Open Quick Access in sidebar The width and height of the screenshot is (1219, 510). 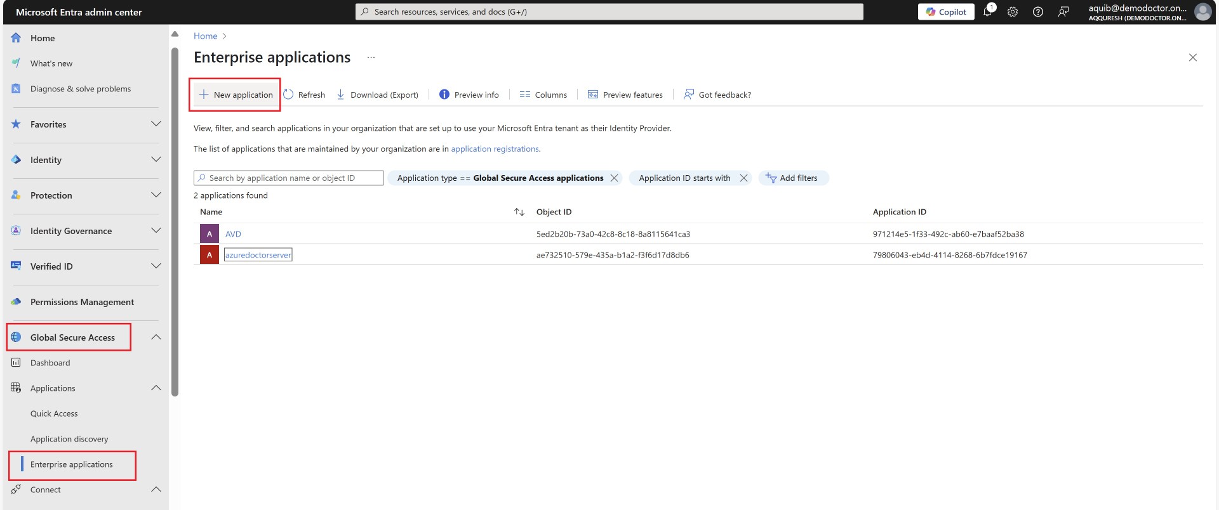54,414
